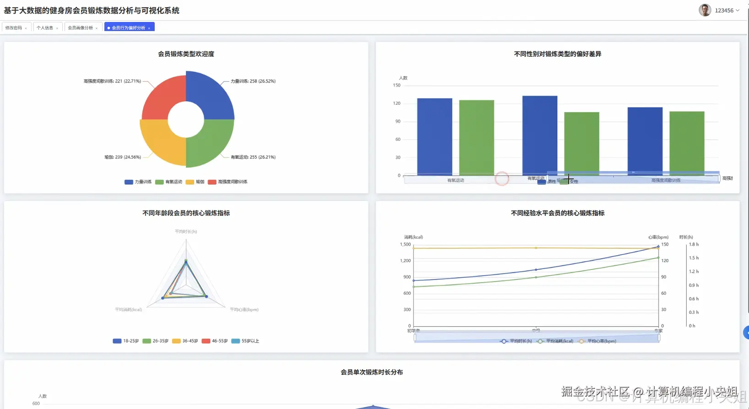Toggle 瑜伽 legend in pie chart
The height and width of the screenshot is (409, 749).
[x=195, y=182]
